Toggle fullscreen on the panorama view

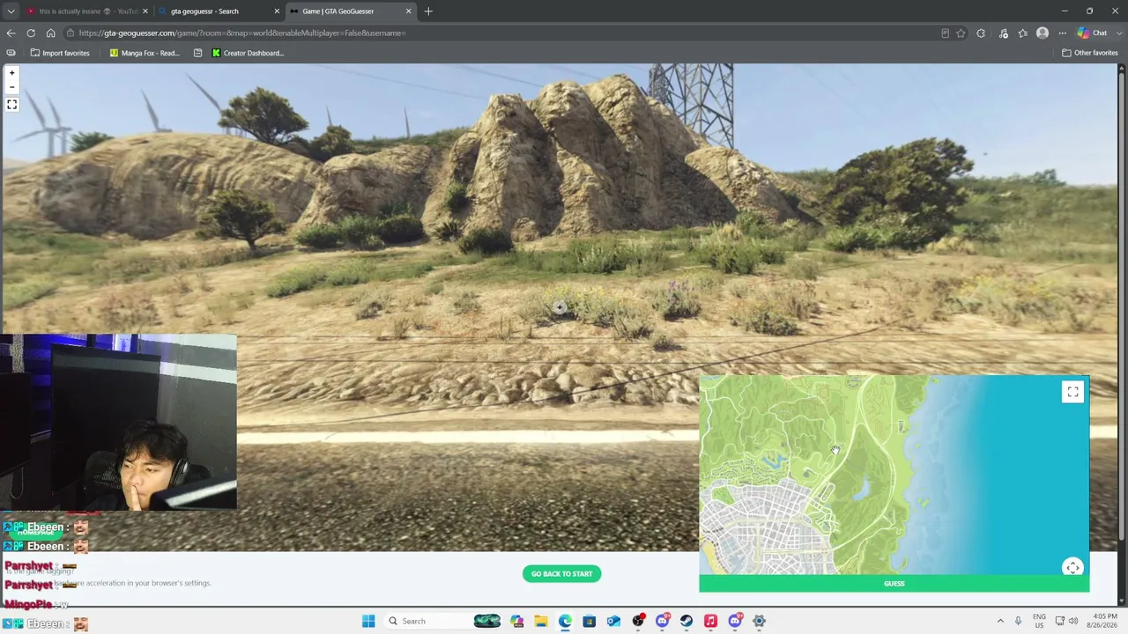11,105
